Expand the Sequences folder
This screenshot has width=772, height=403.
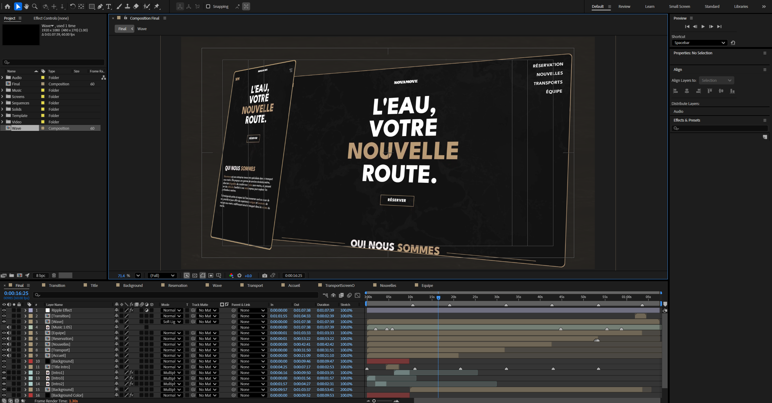pyautogui.click(x=2, y=103)
